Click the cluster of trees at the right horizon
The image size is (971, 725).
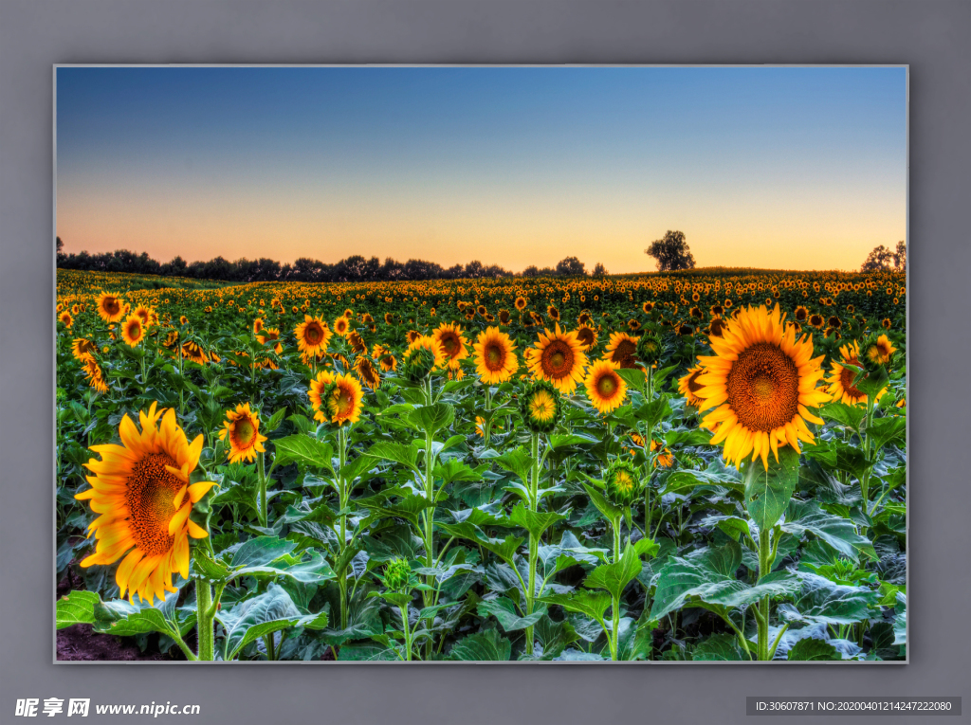[x=884, y=258]
